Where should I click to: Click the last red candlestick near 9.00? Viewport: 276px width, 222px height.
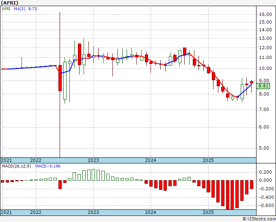252,83
